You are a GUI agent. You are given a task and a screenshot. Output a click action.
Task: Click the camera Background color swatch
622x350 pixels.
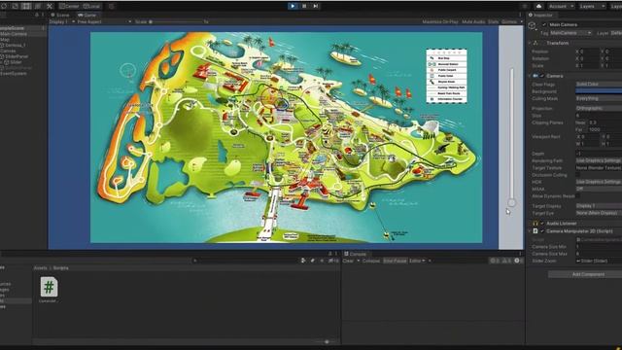[x=599, y=91]
